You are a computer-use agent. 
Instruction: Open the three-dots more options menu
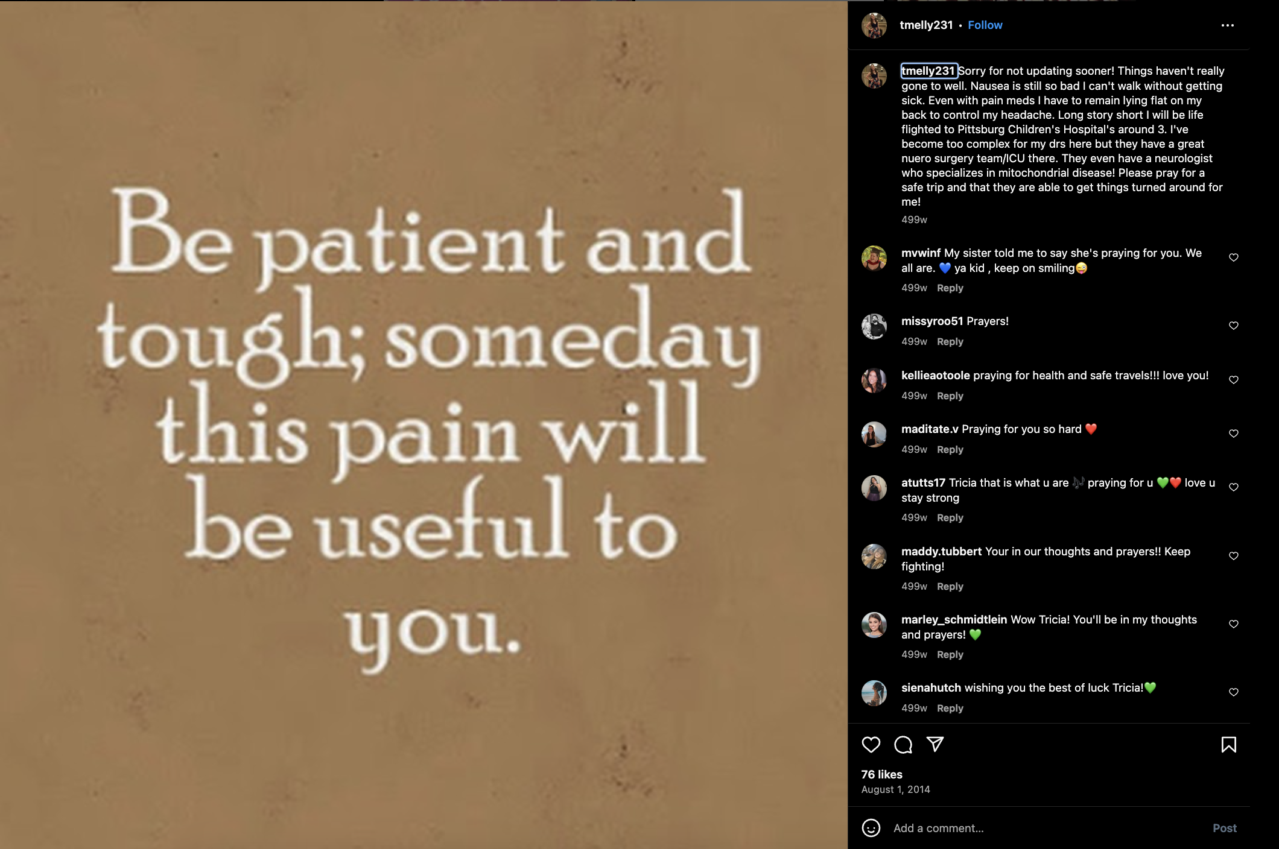point(1227,25)
